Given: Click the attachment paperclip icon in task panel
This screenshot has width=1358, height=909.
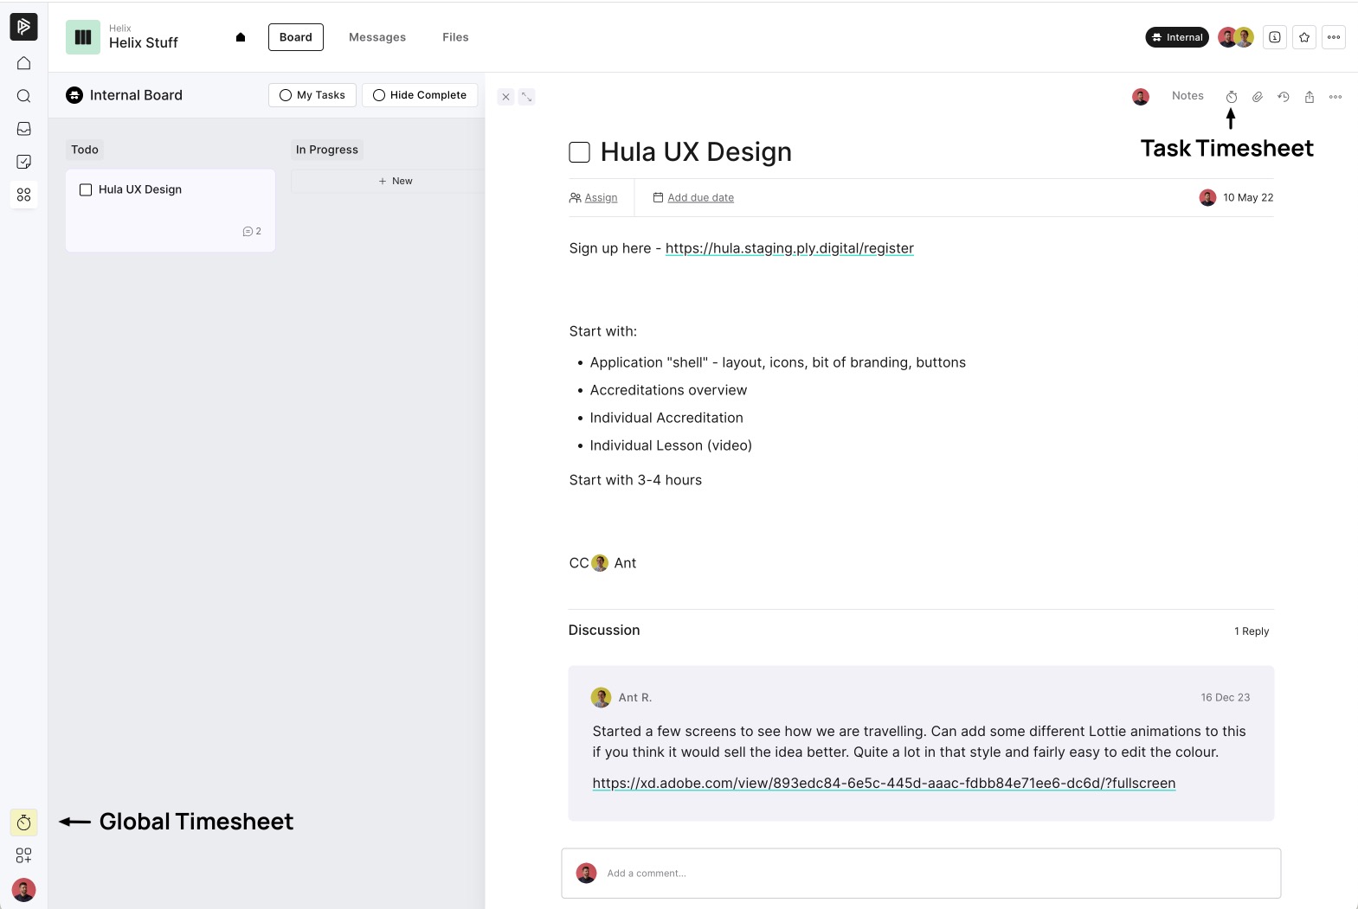Looking at the screenshot, I should 1258,97.
